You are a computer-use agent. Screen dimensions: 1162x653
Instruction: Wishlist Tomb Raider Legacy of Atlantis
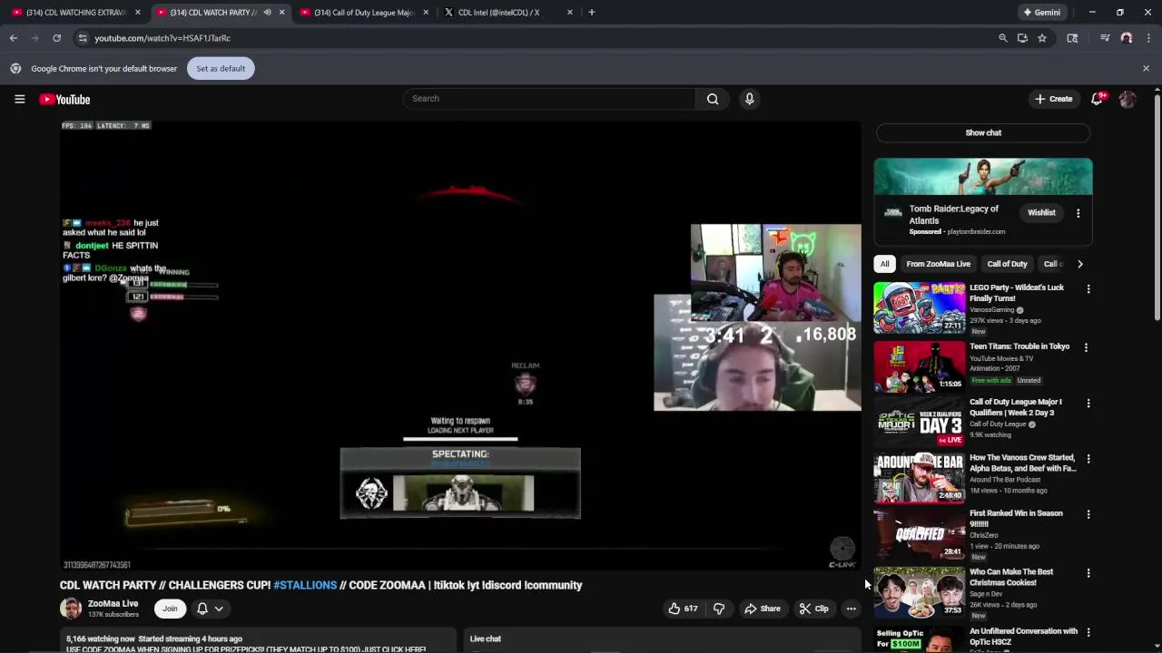pos(1041,213)
